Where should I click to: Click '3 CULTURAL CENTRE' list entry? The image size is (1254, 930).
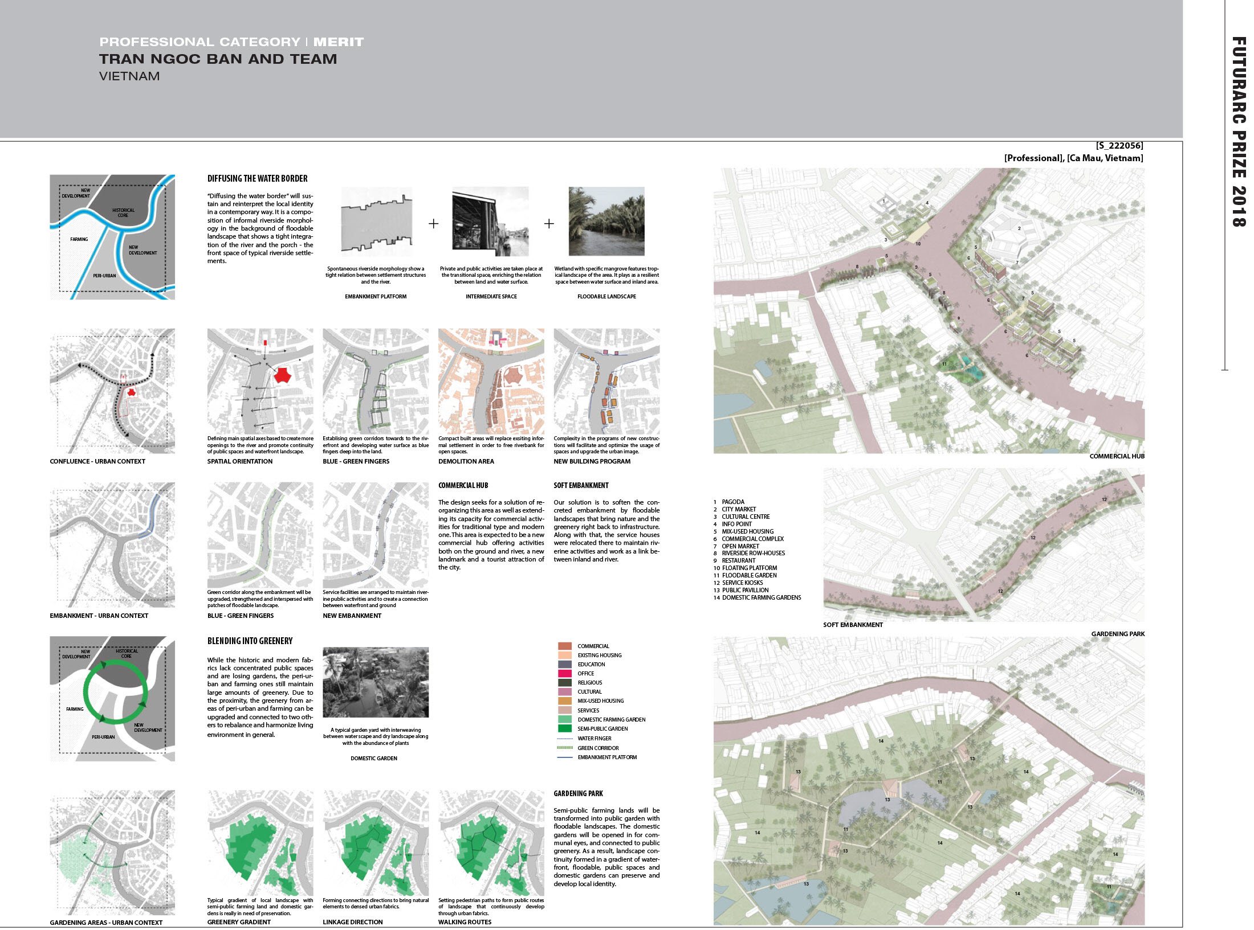(x=742, y=517)
